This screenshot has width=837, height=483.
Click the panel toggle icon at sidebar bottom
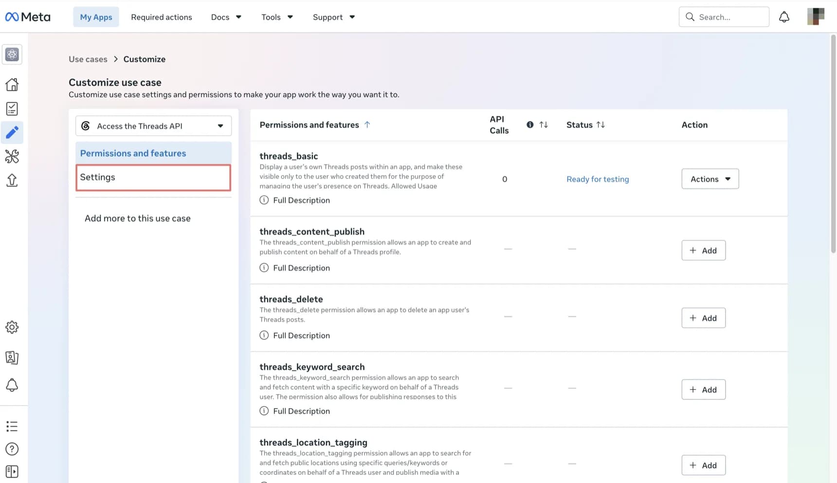pos(12,472)
